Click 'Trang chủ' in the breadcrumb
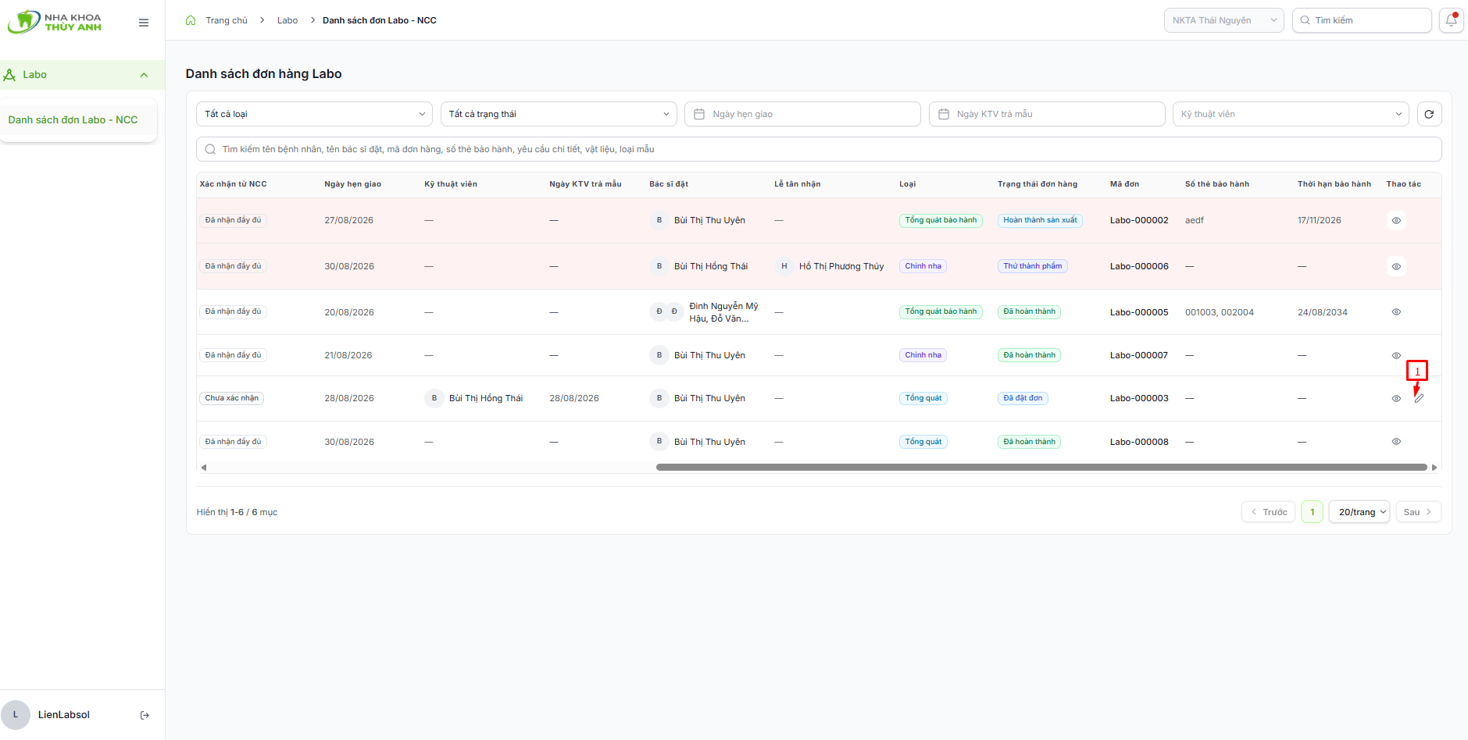 click(x=227, y=20)
